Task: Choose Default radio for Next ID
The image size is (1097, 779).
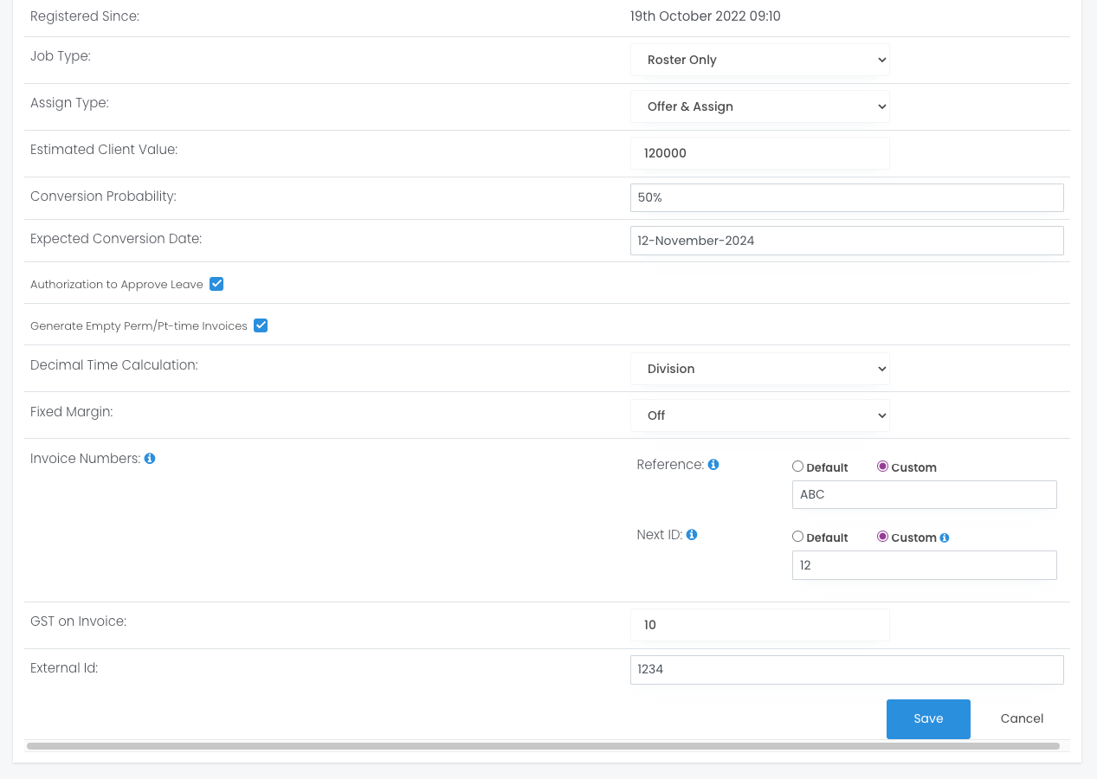Action: click(x=797, y=537)
